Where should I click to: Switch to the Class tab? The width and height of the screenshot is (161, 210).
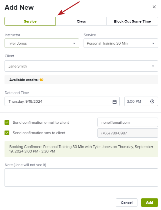coord(81,21)
